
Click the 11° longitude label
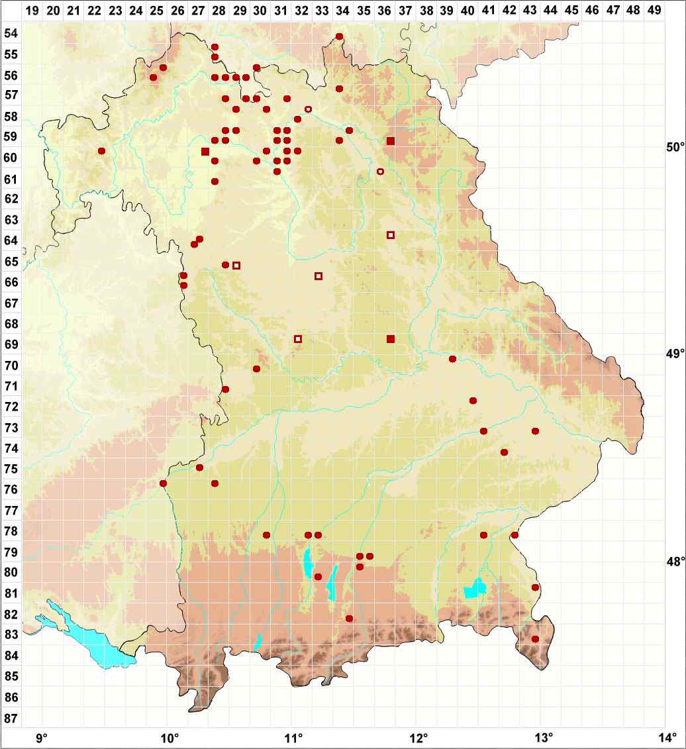coord(294,738)
